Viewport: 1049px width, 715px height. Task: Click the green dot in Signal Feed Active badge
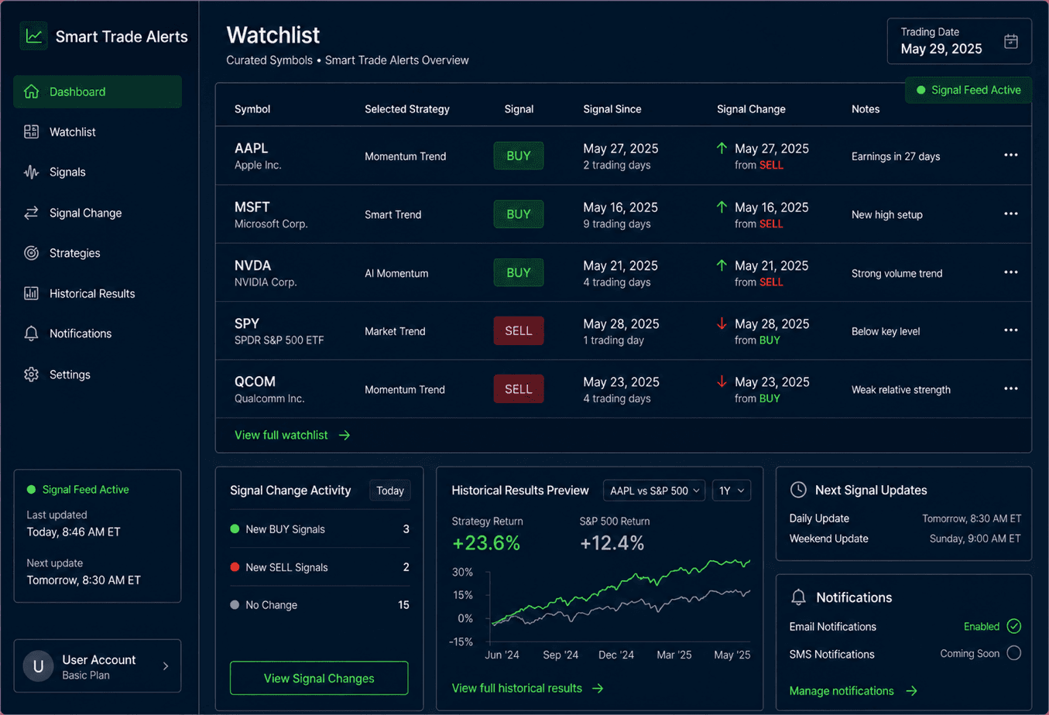921,91
